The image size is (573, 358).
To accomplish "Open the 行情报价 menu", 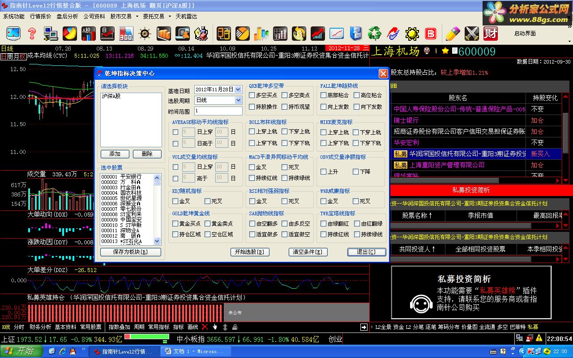I will (x=41, y=17).
